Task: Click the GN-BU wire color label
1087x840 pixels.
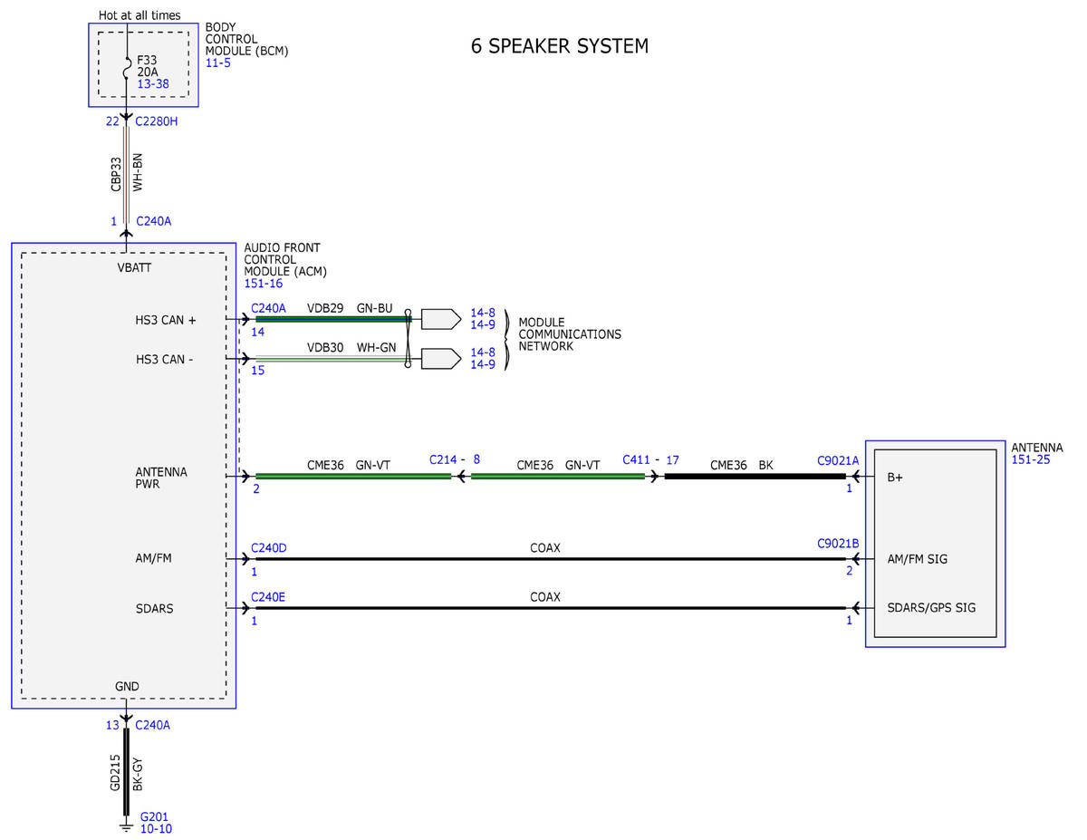Action: [374, 308]
